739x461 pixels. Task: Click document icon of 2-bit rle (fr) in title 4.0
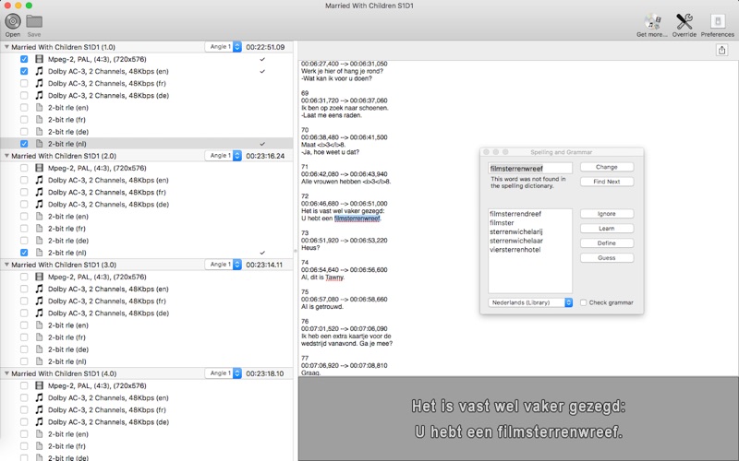pyautogui.click(x=40, y=446)
